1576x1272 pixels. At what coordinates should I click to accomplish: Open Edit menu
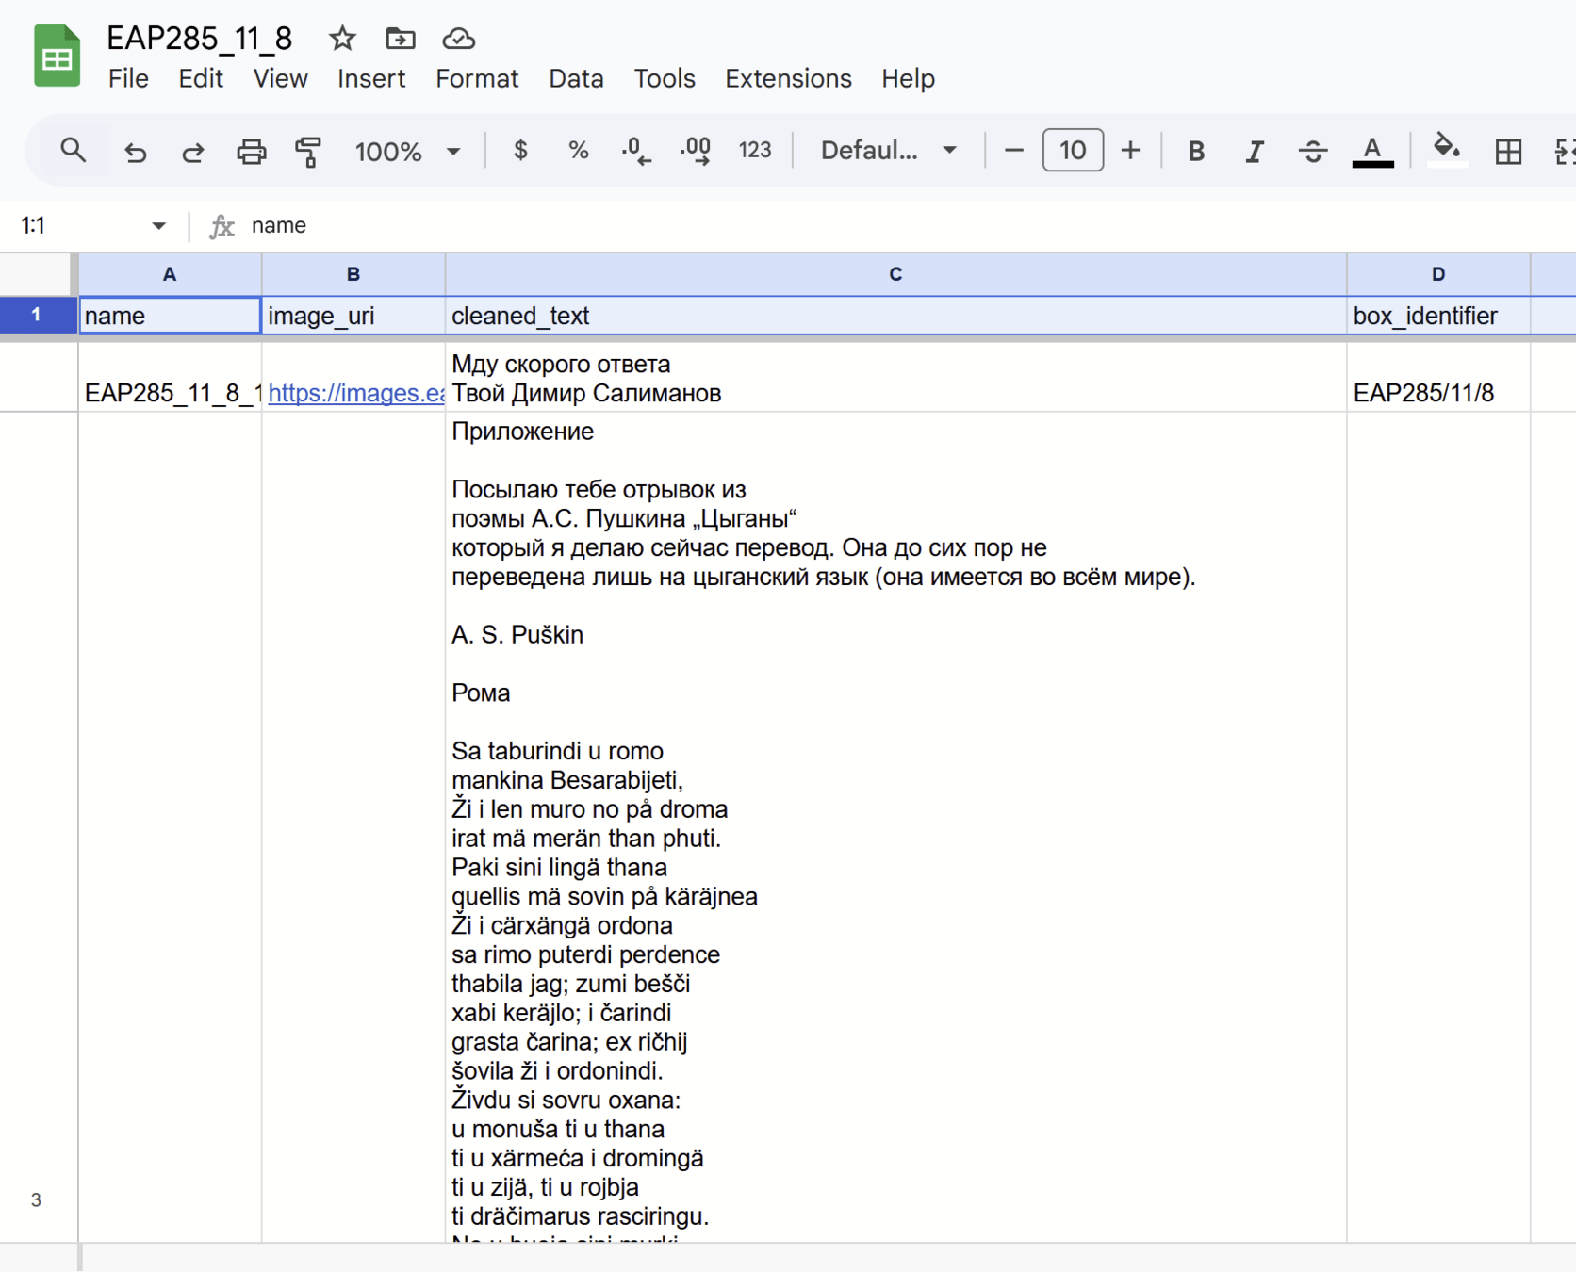tap(201, 78)
